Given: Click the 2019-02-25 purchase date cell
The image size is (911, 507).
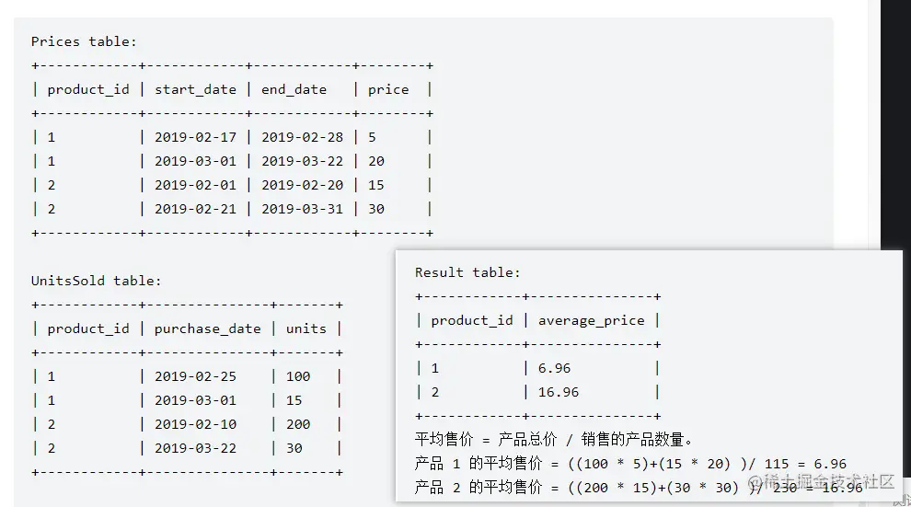Looking at the screenshot, I should [x=195, y=376].
